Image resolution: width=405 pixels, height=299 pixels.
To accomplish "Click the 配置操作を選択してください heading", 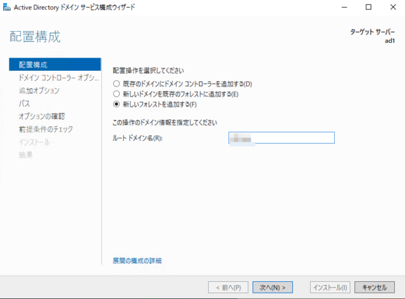I will (148, 71).
